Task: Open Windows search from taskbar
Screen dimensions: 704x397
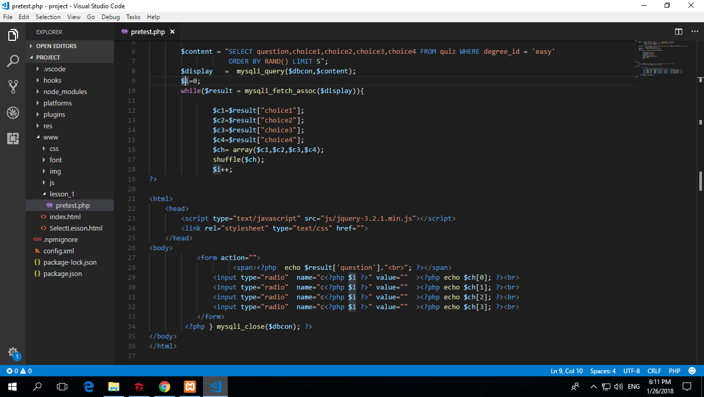Action: click(37, 386)
